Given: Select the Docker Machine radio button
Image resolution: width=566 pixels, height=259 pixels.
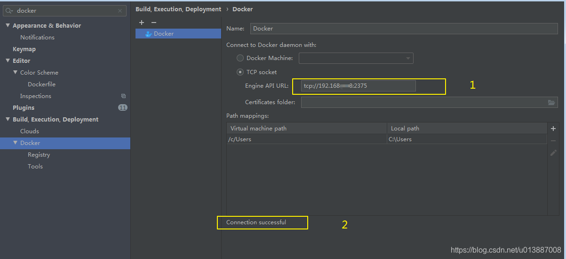Looking at the screenshot, I should point(240,58).
